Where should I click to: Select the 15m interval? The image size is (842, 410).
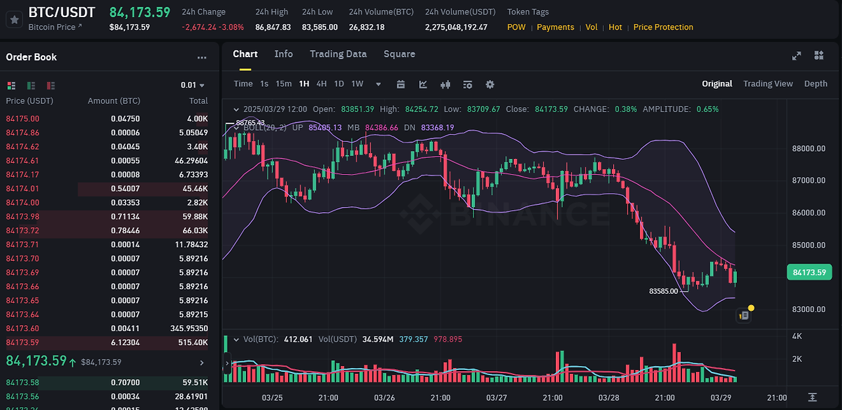point(284,83)
